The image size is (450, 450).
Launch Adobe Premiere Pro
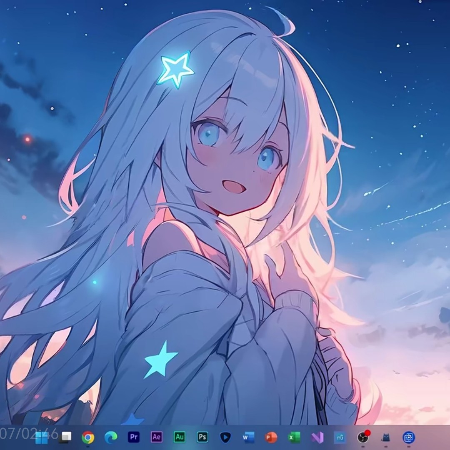coord(134,437)
